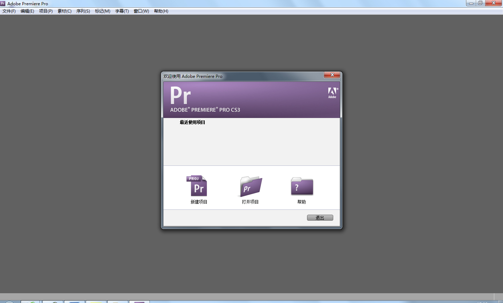Viewport: 503px width, 303px height.
Task: Click the Premiere Pro icon in the title bar
Action: 3,3
